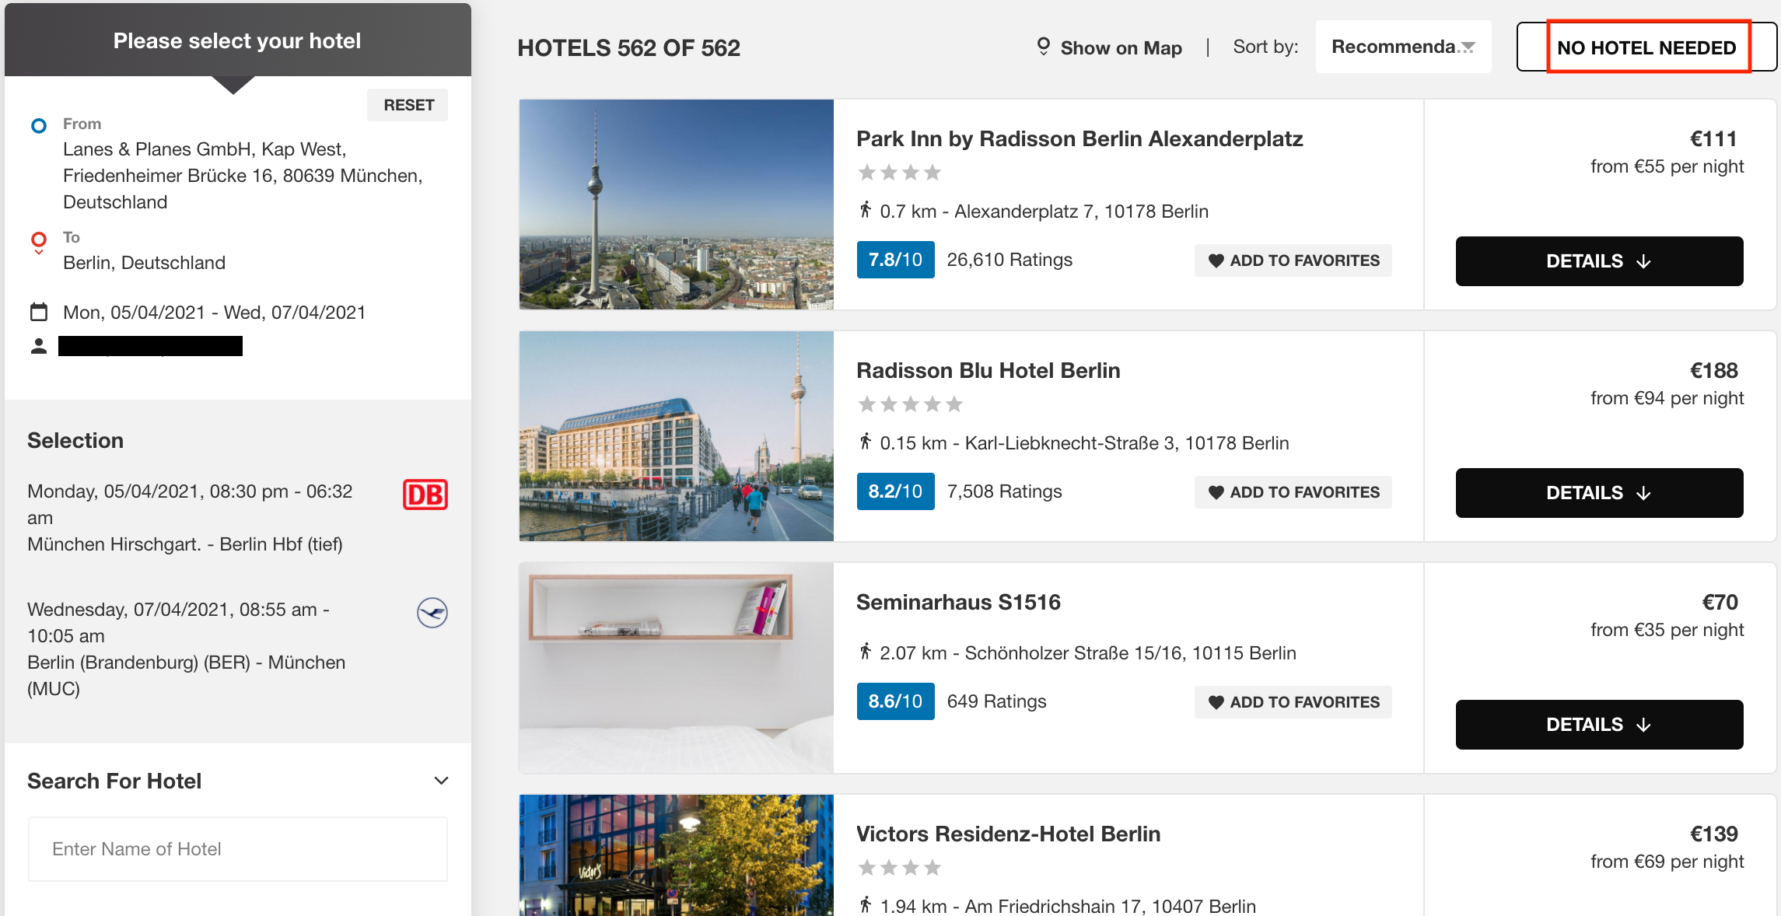Viewport: 1781px width, 916px height.
Task: Click Schönholzer Straße 15/16 address
Action: (x=1130, y=653)
